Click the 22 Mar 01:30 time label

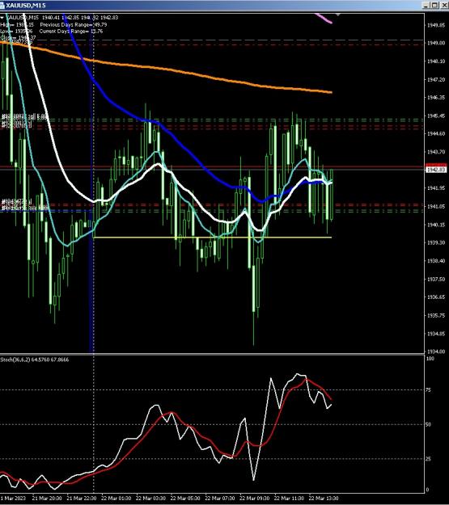[x=116, y=498]
